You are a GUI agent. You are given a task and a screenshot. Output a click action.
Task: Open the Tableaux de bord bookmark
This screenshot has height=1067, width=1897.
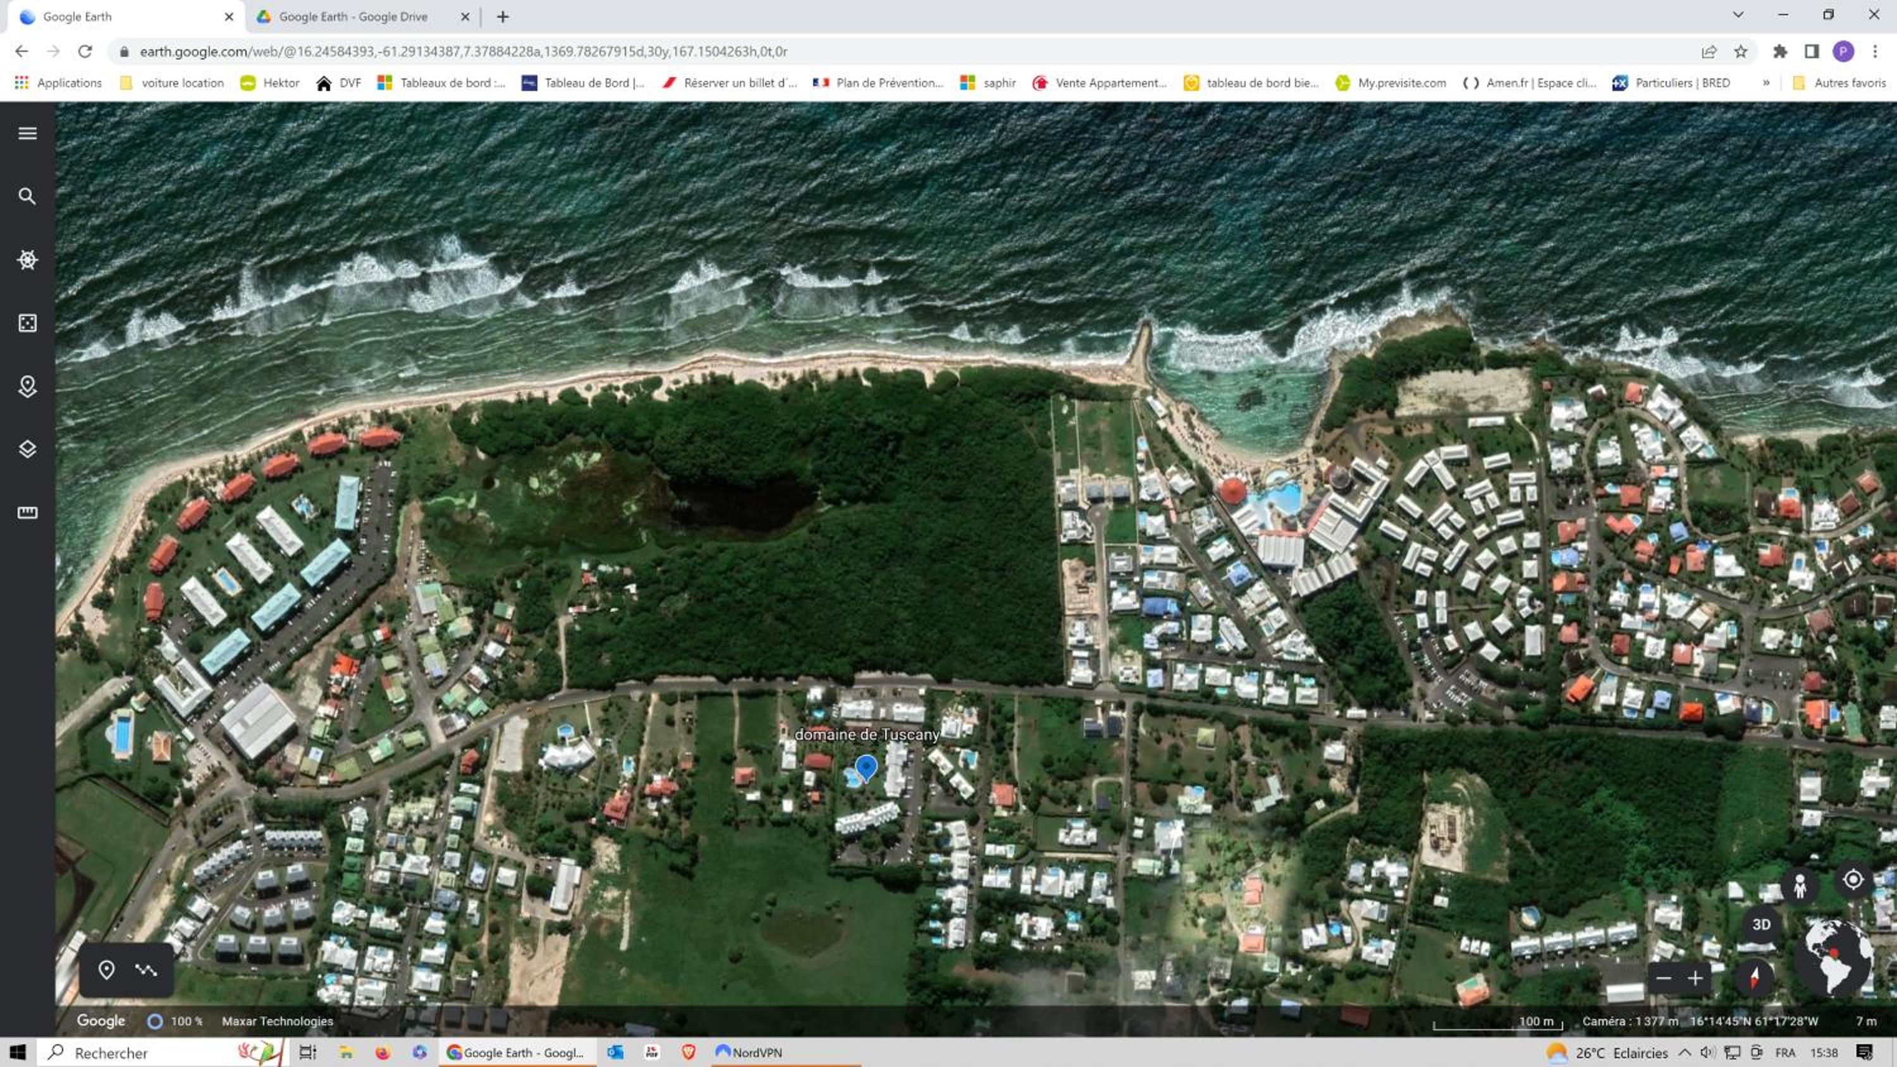pyautogui.click(x=441, y=82)
